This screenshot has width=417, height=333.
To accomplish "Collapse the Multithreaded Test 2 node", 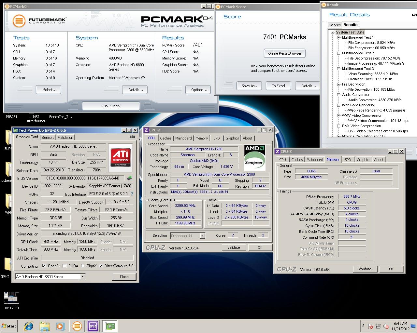I will point(338,53).
